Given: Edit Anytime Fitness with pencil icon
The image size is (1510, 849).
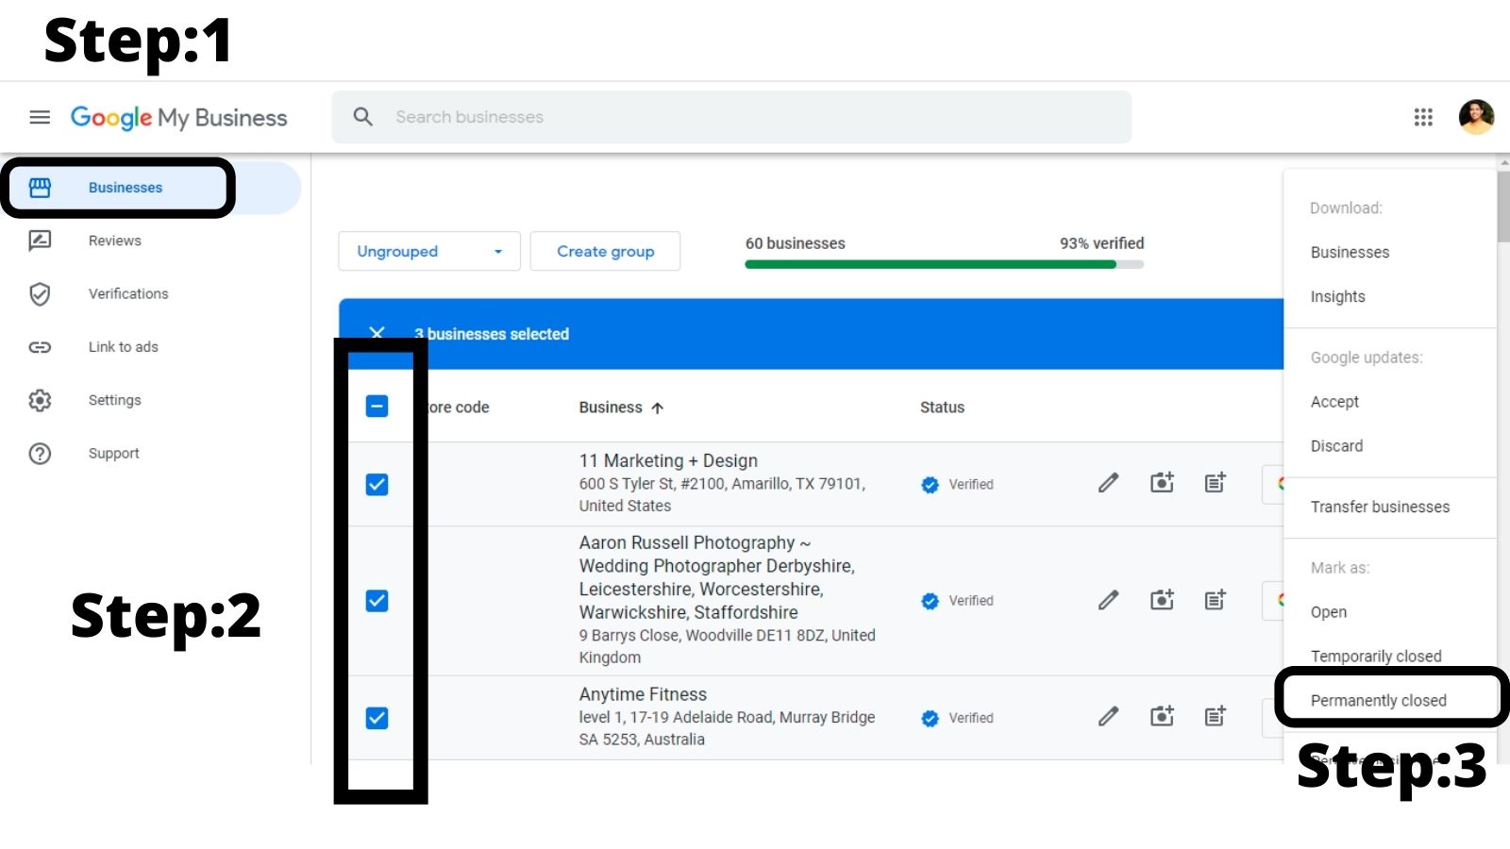Looking at the screenshot, I should 1109,717.
